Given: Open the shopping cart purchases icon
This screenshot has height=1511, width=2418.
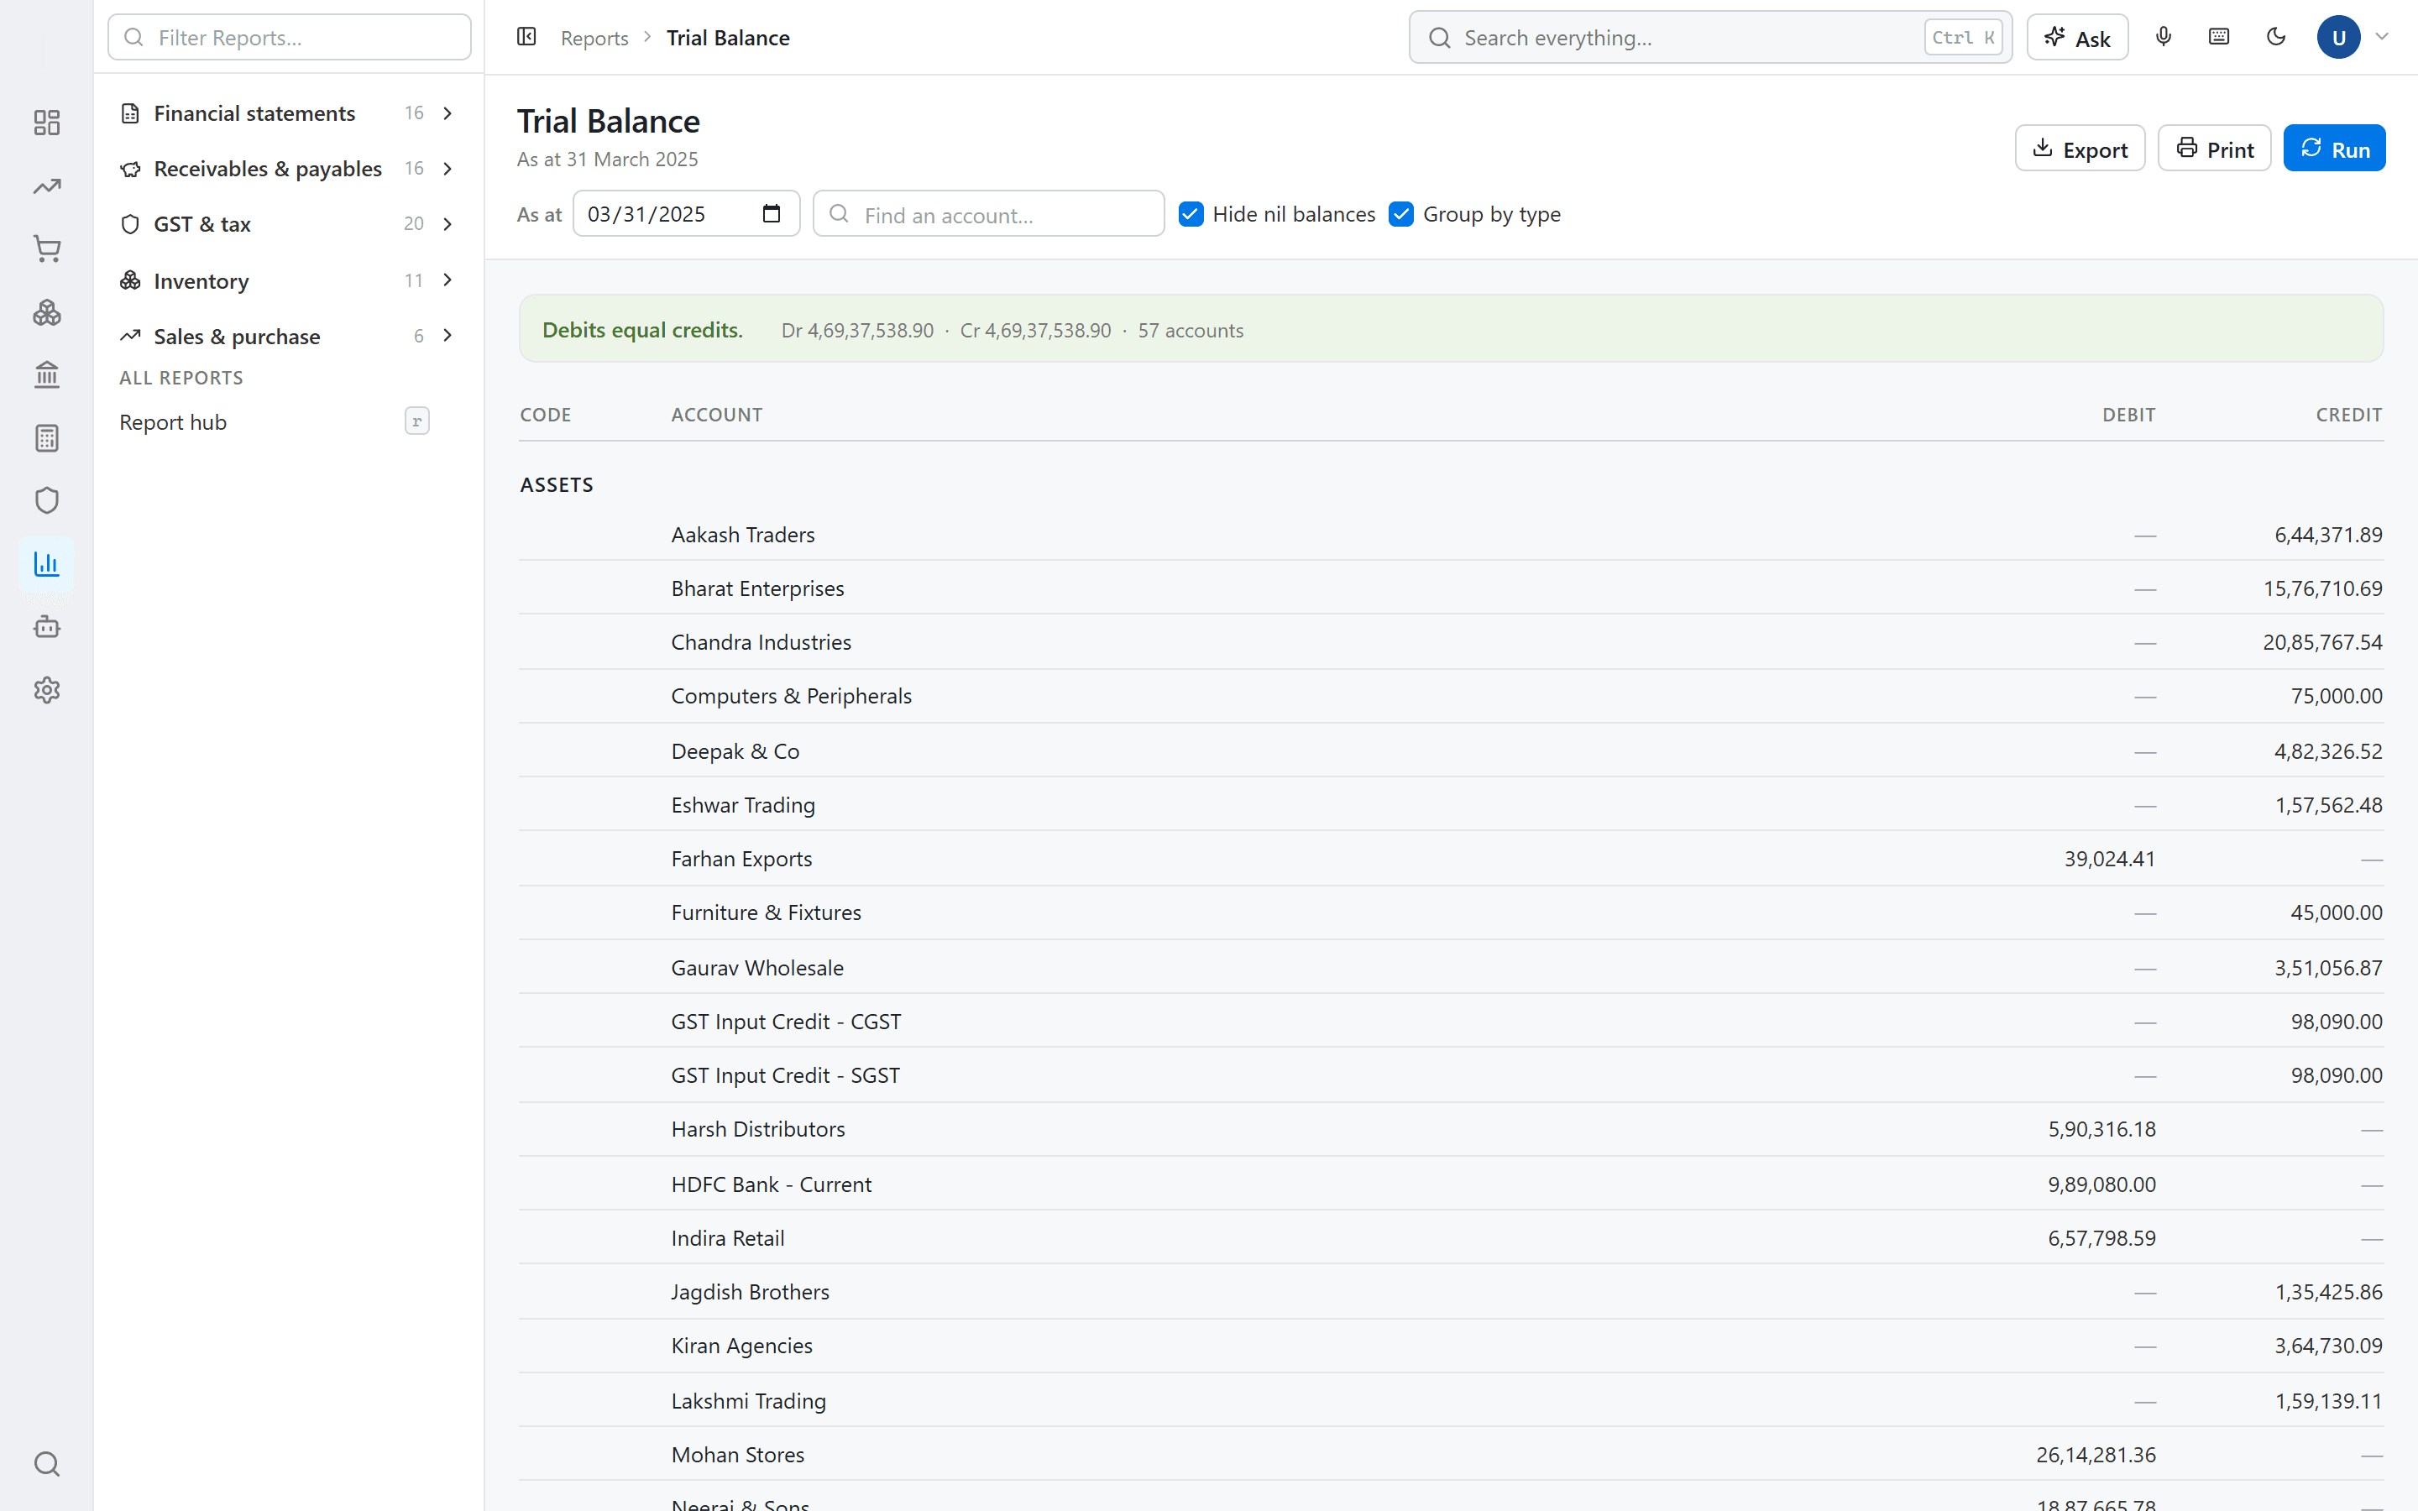Looking at the screenshot, I should [47, 248].
